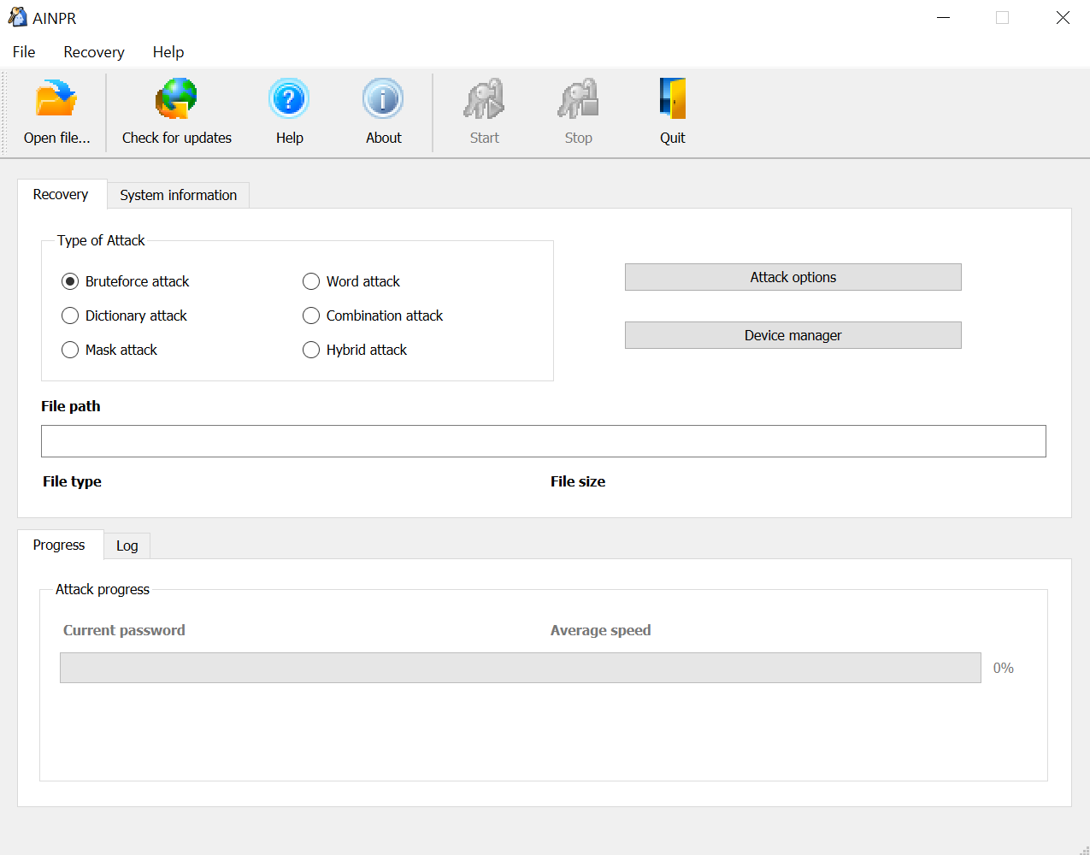Select the Combination attack type
The height and width of the screenshot is (855, 1090).
tap(310, 315)
